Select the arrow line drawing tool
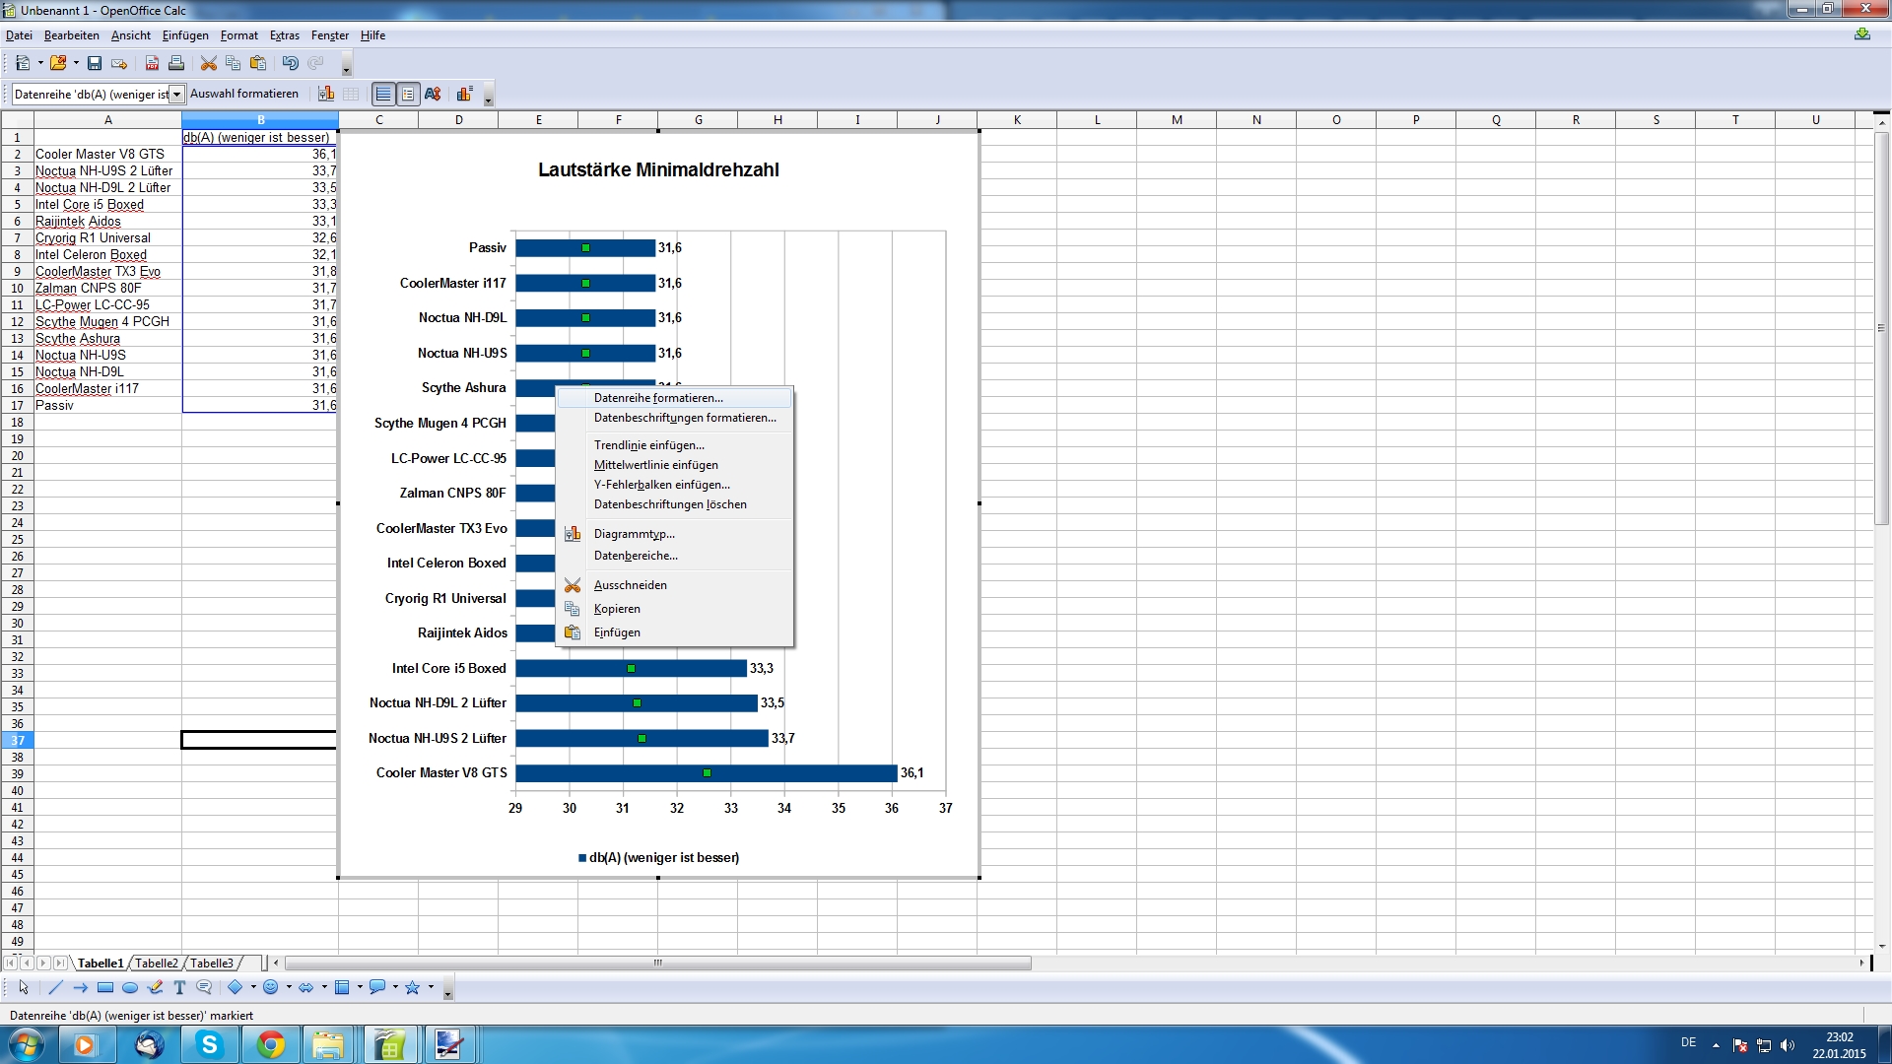The height and width of the screenshot is (1064, 1892). [80, 987]
